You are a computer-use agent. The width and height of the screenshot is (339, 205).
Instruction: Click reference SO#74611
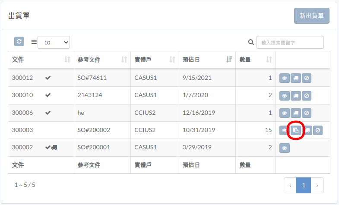(x=92, y=78)
